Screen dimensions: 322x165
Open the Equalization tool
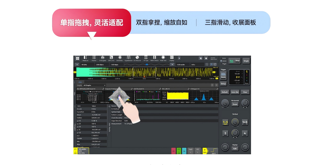[129, 58]
